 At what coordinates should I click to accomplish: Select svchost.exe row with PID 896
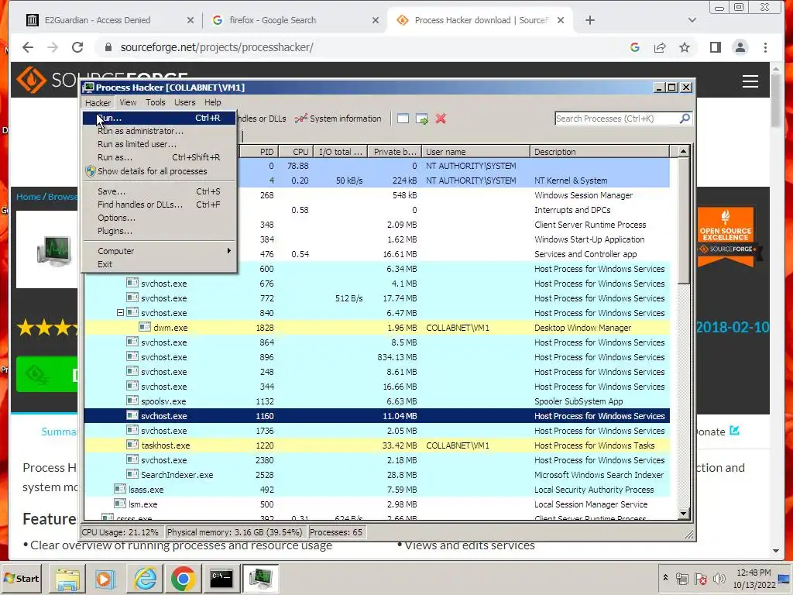tap(377, 356)
